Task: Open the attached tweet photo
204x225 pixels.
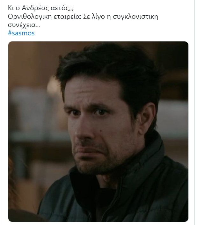Action: pos(98,131)
